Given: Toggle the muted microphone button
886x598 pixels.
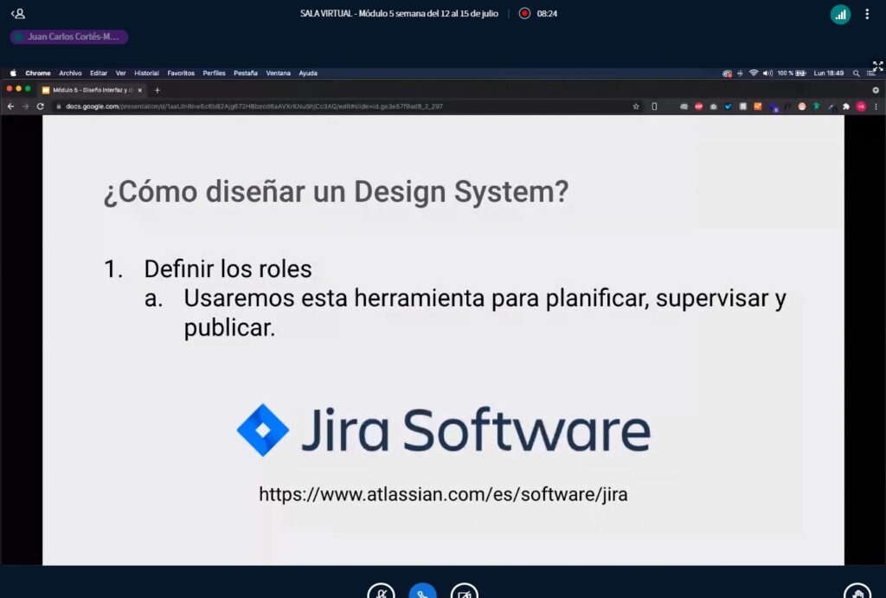Looking at the screenshot, I should point(381,593).
